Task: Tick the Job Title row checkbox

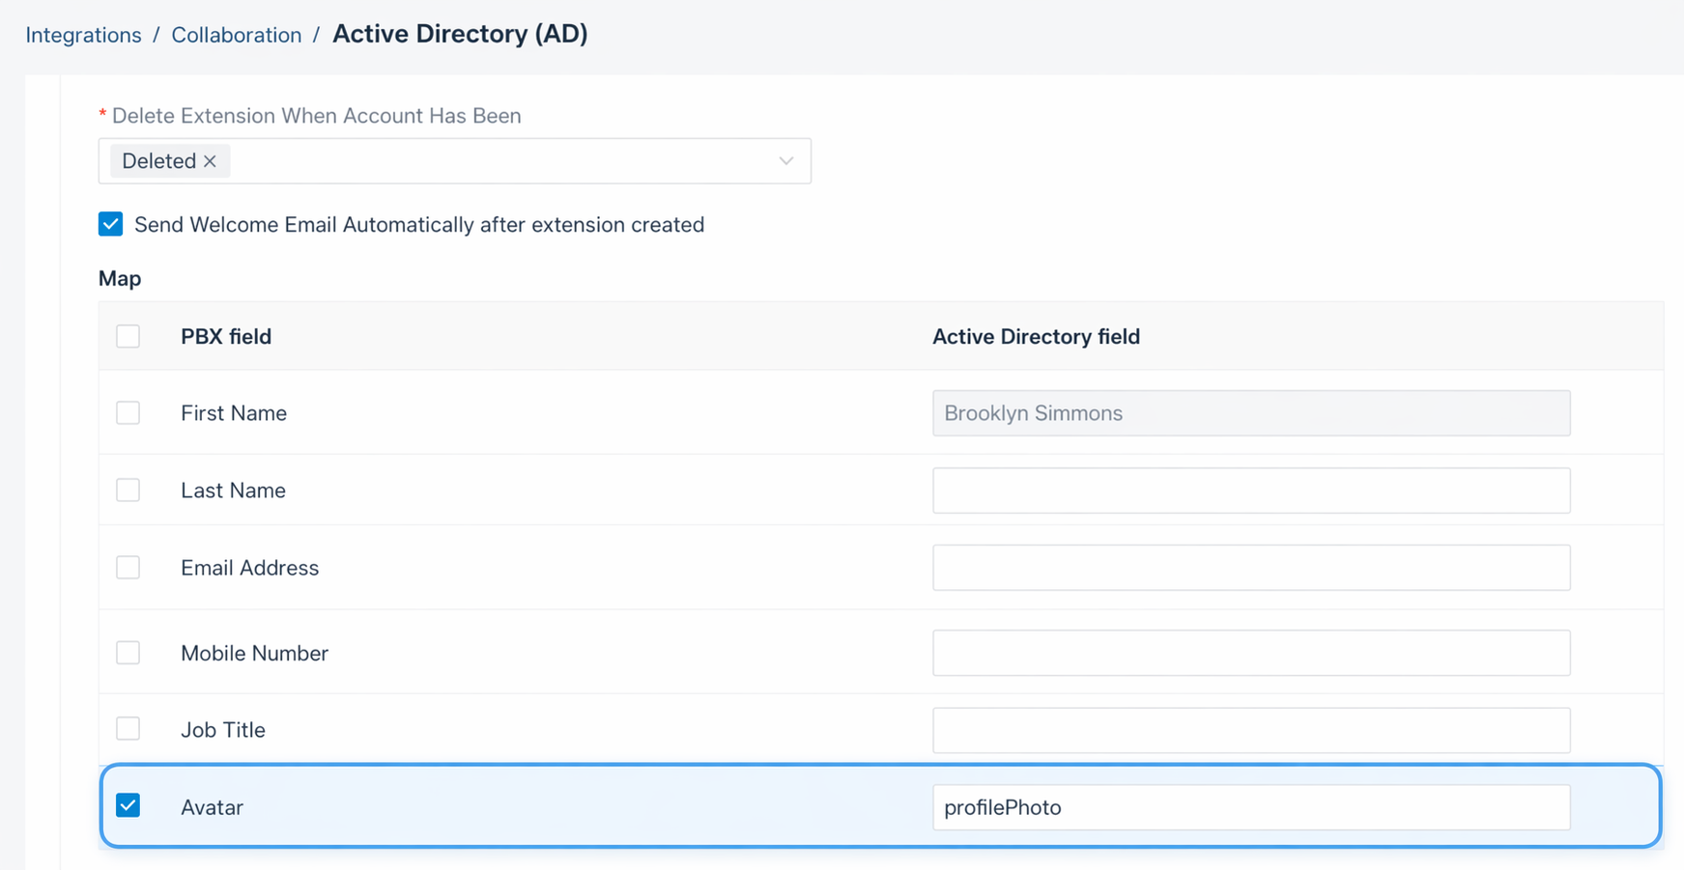Action: [x=128, y=729]
